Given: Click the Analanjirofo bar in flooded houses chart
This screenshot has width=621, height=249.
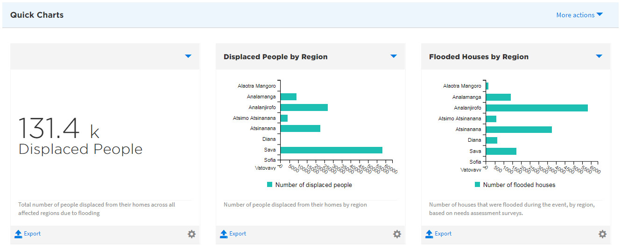Looking at the screenshot, I should pos(536,108).
